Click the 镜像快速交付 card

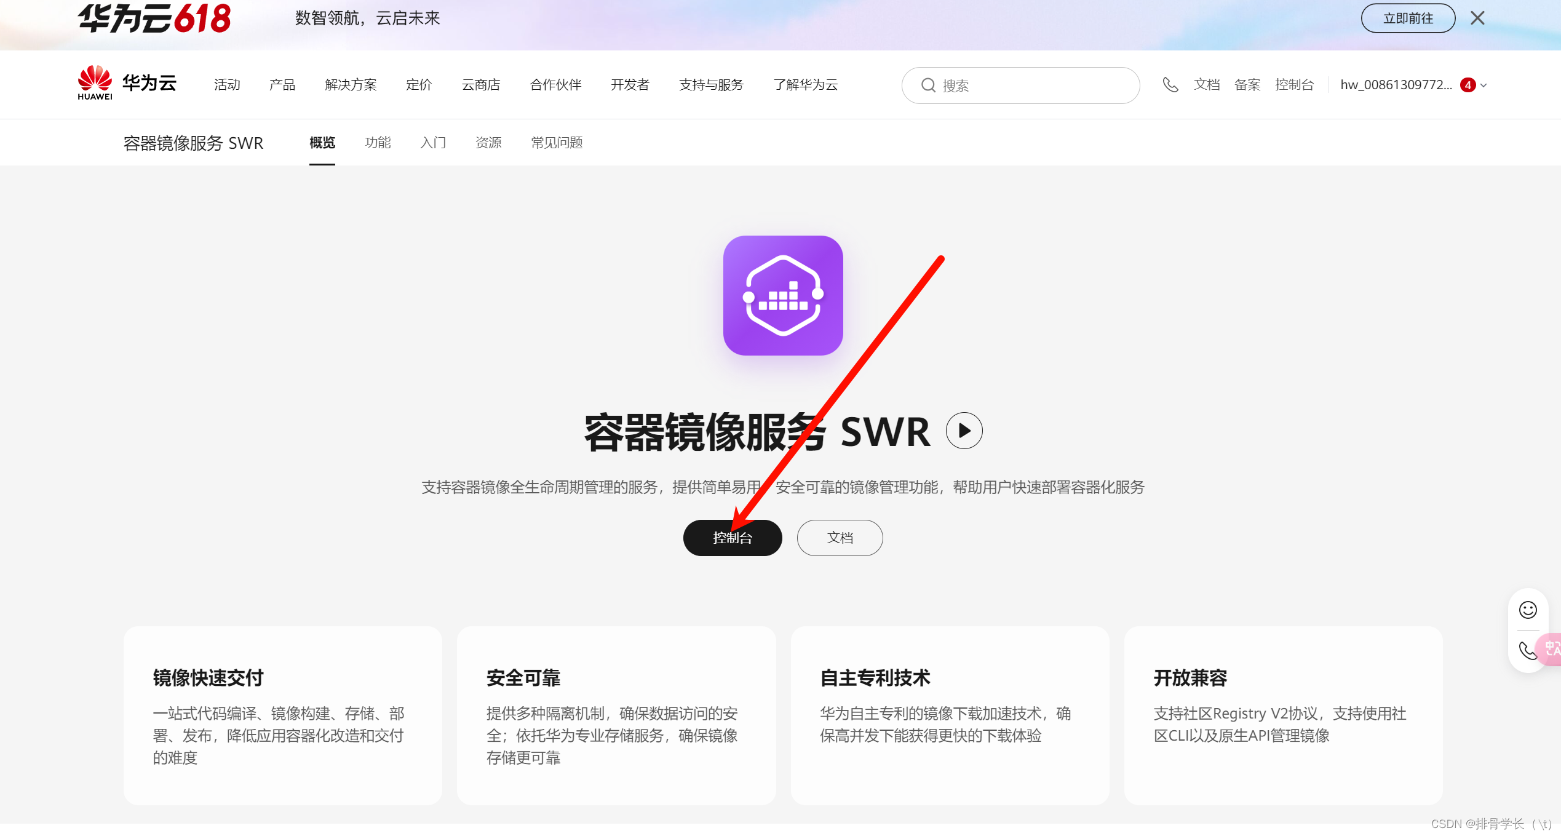(x=283, y=715)
